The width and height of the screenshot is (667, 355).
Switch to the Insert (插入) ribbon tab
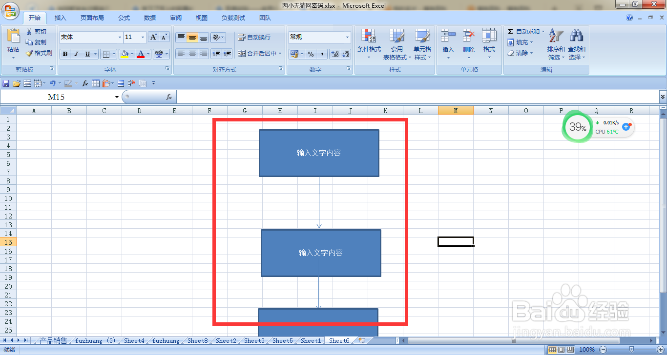pyautogui.click(x=61, y=18)
